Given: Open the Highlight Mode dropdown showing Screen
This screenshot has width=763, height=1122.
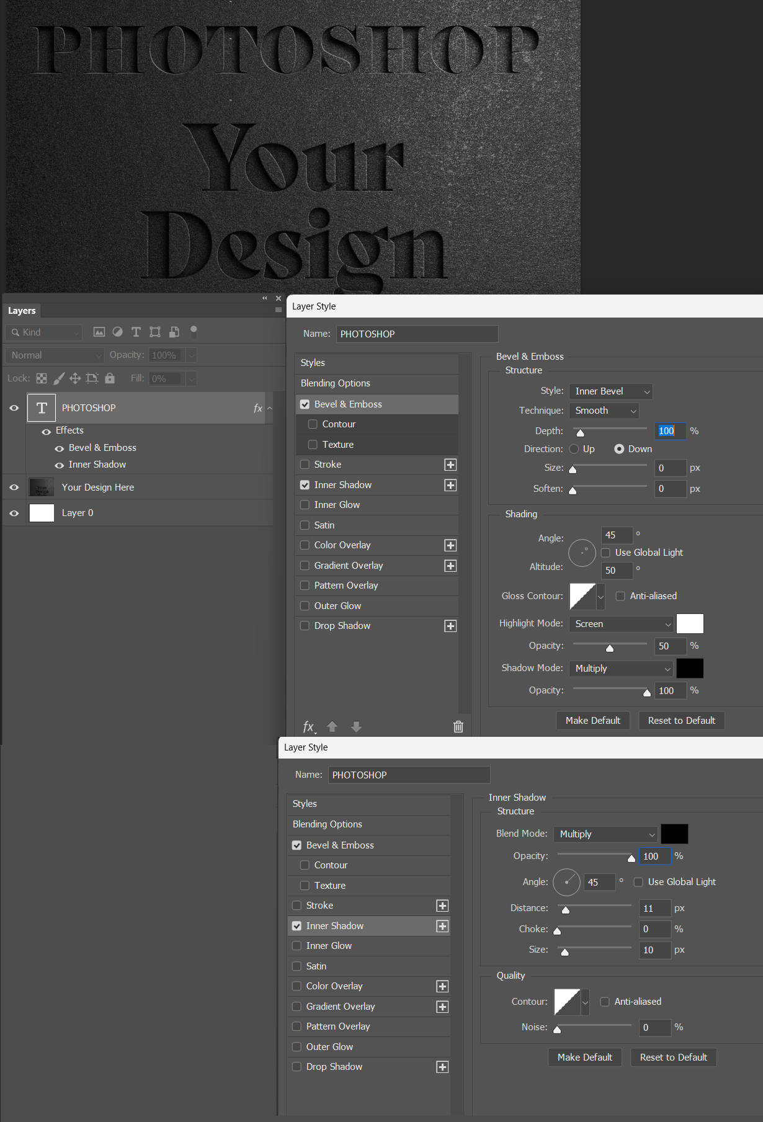Looking at the screenshot, I should pos(621,624).
